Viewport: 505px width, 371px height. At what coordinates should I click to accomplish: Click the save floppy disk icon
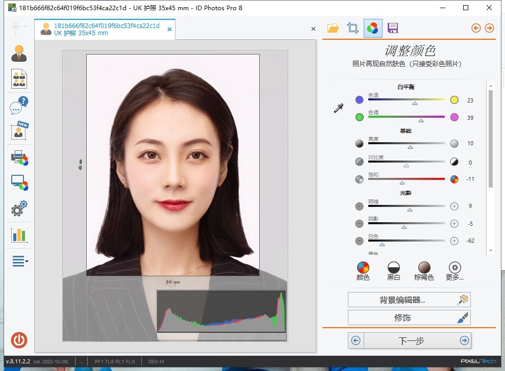click(393, 28)
